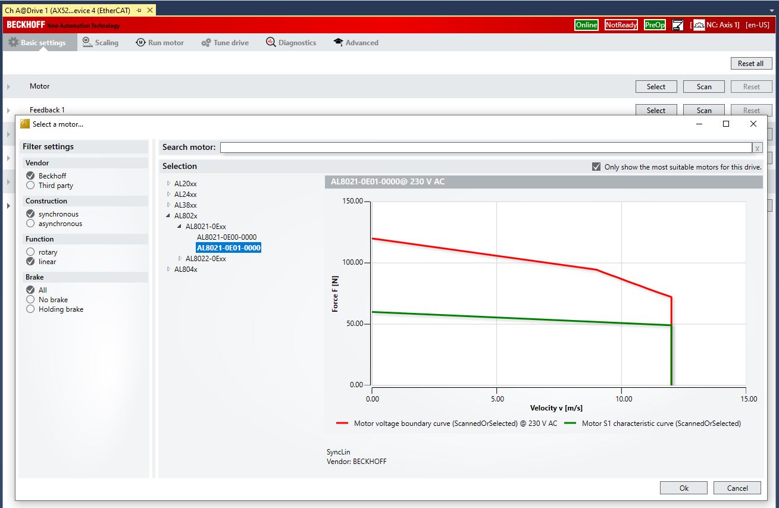Click the NC Axis 1 icon
The width and height of the screenshot is (779, 508).
coord(699,25)
